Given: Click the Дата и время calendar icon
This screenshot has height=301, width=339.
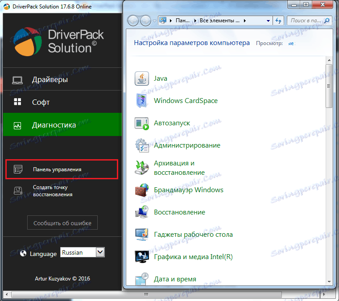Looking at the screenshot, I should pyautogui.click(x=142, y=279).
